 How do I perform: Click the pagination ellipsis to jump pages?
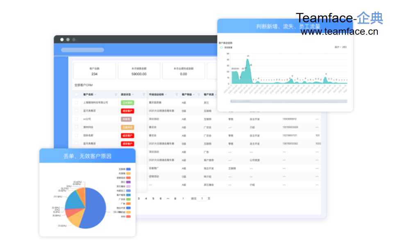click(168, 198)
